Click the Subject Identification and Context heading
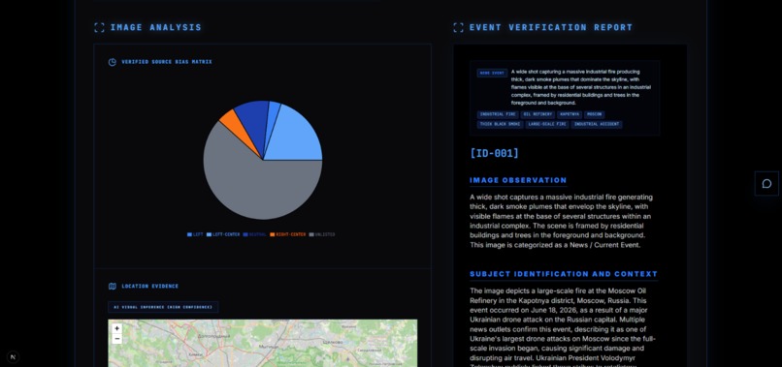 [x=564, y=274]
